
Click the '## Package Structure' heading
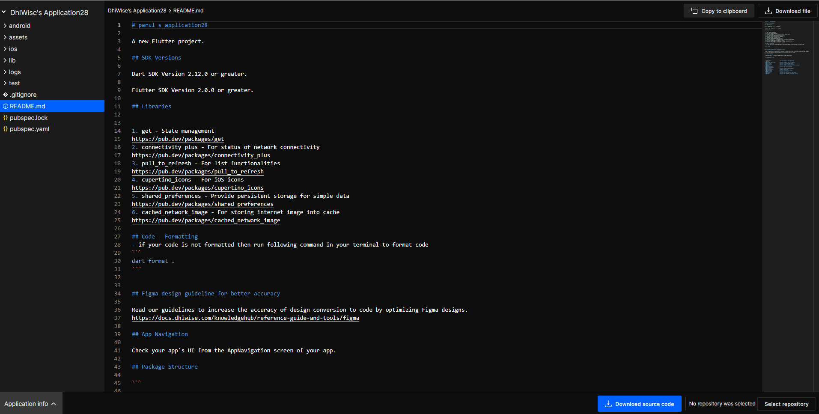[165, 367]
